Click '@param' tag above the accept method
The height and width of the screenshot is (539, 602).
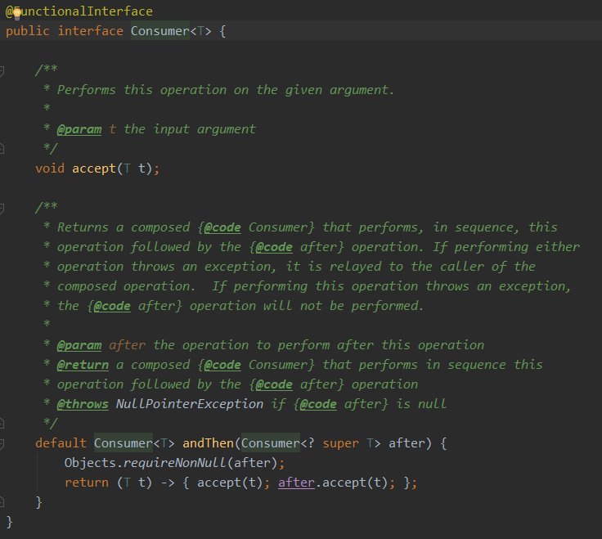[79, 129]
